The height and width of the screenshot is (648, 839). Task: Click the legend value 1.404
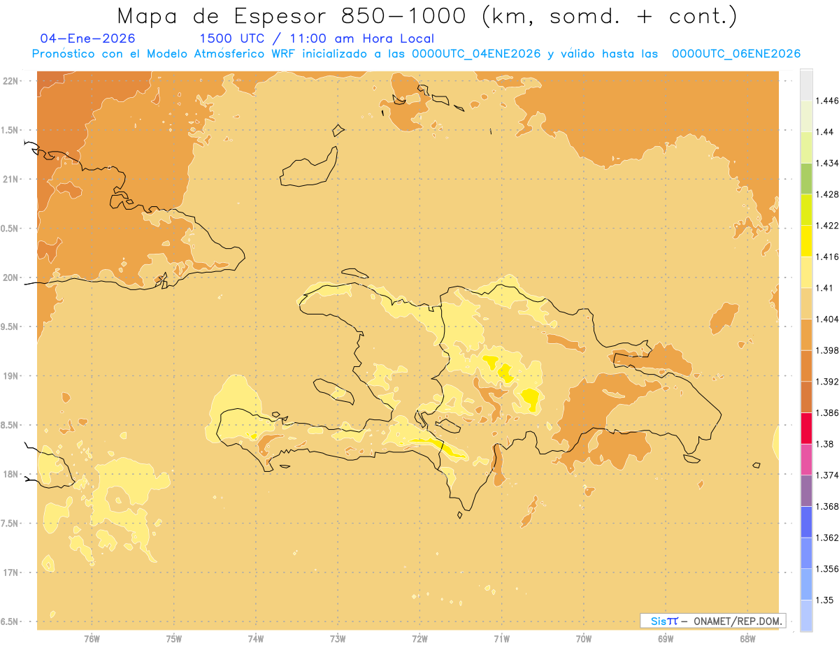click(x=826, y=319)
